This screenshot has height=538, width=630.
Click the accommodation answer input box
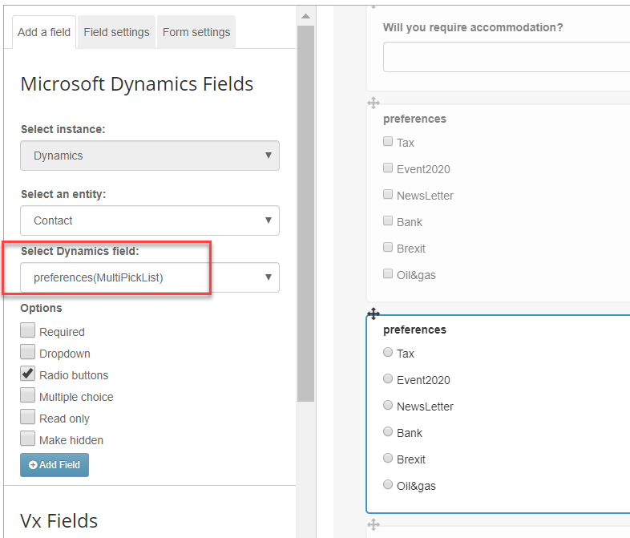tap(507, 57)
